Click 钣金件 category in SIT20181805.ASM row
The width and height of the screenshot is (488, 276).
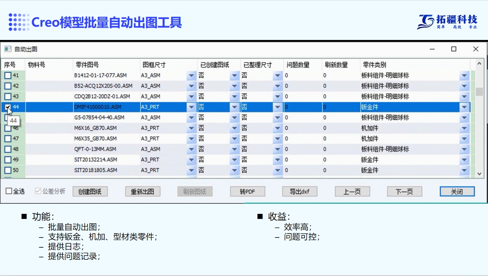tap(370, 170)
